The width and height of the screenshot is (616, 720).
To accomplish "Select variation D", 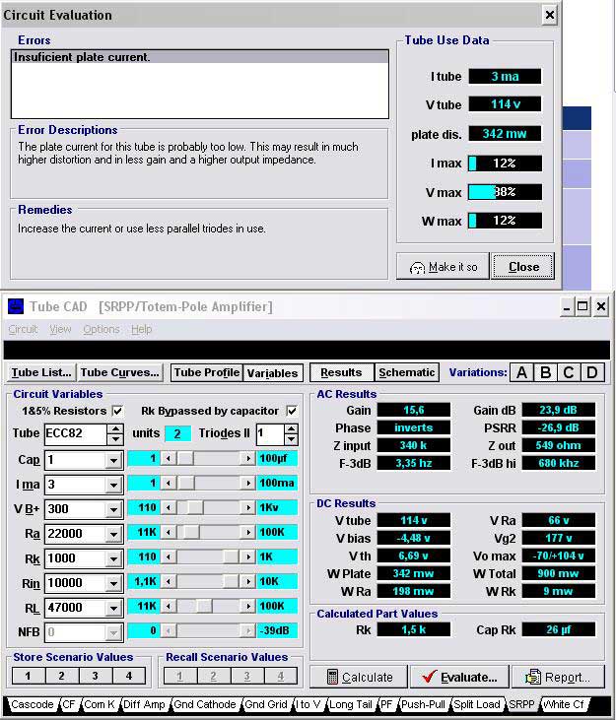I will pos(592,372).
